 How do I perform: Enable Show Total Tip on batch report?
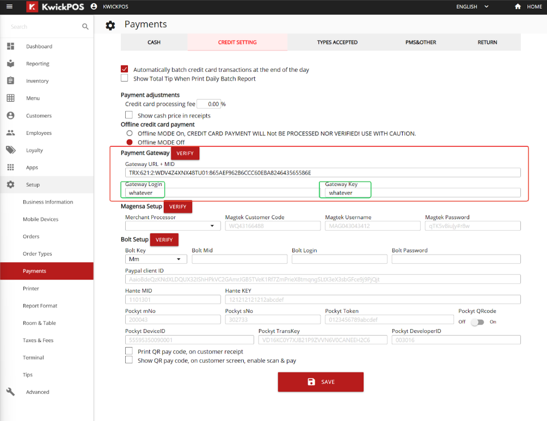tap(124, 78)
